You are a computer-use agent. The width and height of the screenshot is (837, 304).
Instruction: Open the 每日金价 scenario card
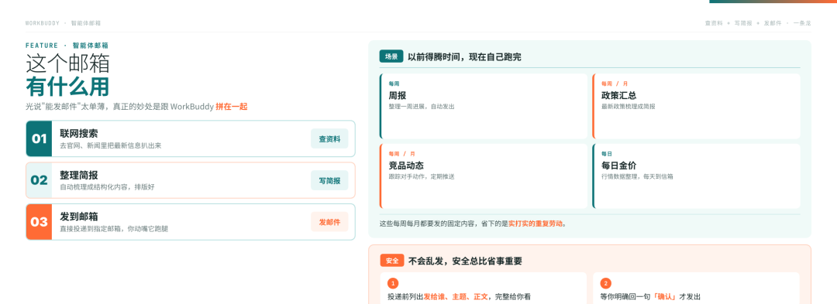(x=696, y=176)
